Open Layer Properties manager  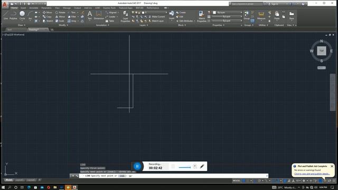click(x=125, y=16)
